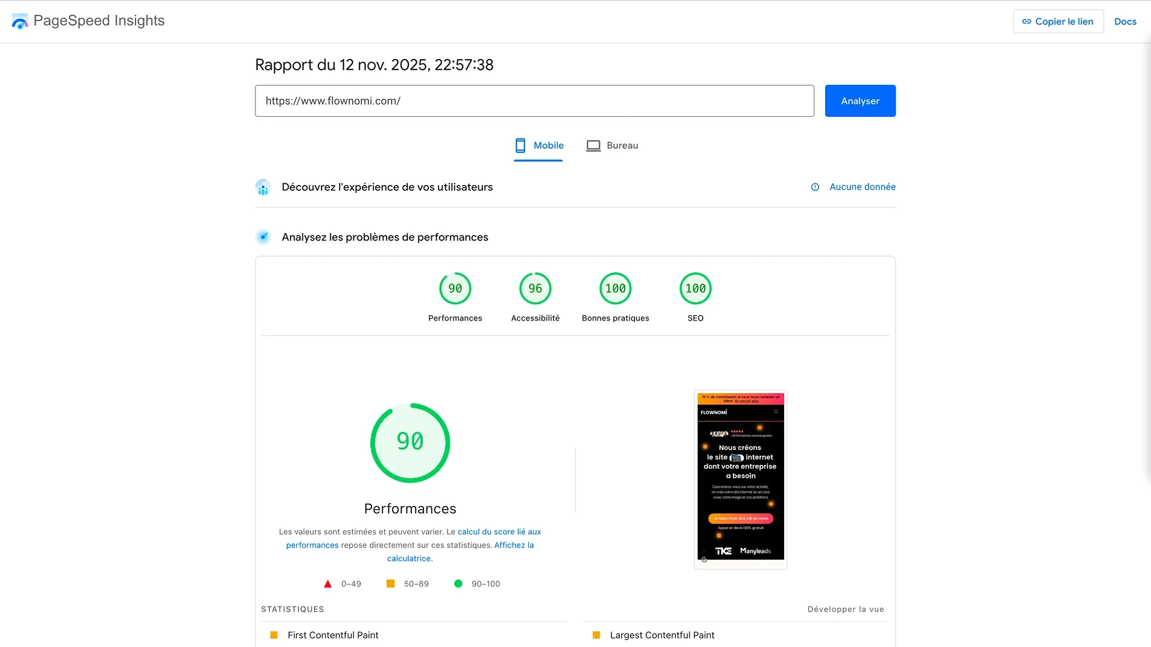Open the Docs link
The image size is (1151, 647).
(x=1125, y=21)
